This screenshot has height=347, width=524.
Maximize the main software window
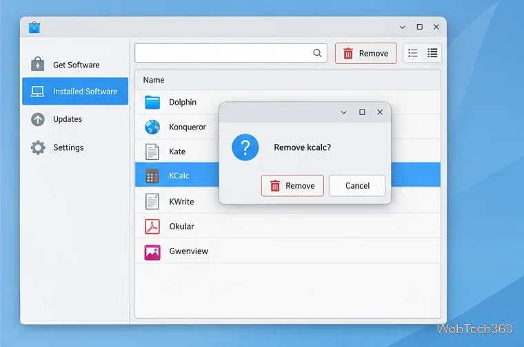(x=420, y=27)
